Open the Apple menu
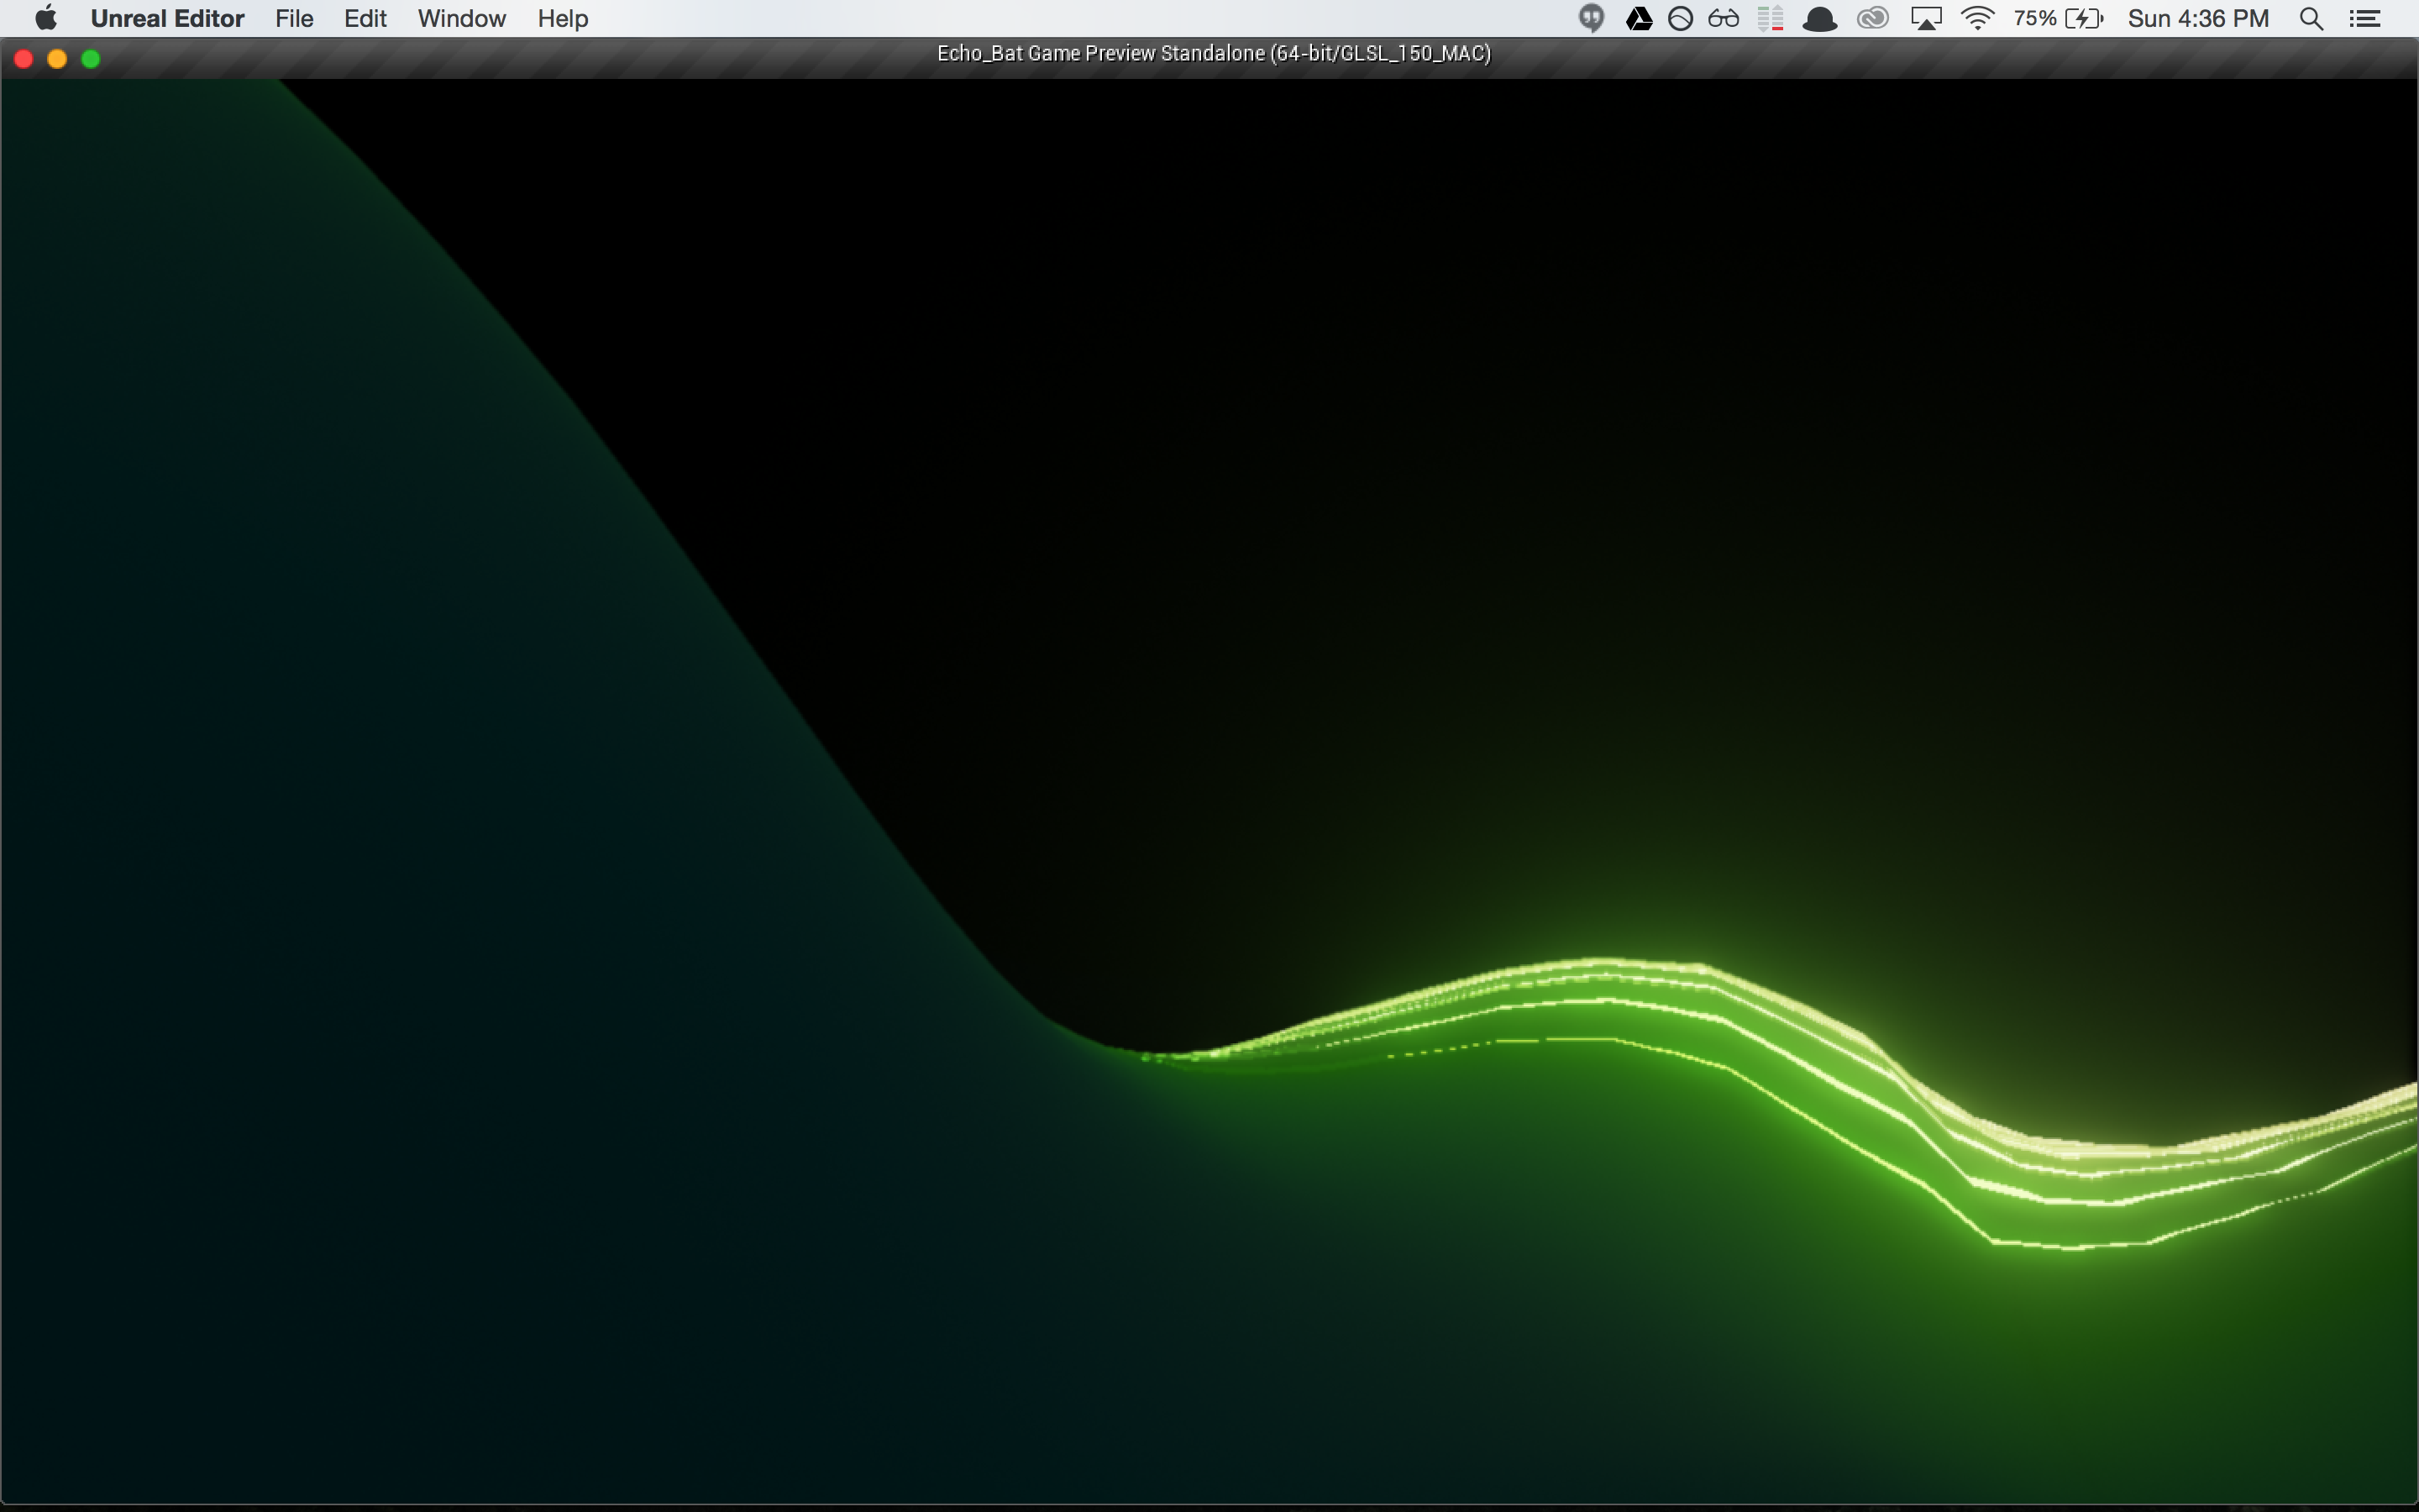 click(46, 18)
